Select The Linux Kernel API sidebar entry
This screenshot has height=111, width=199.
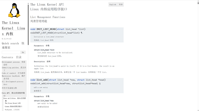[x=13, y=103]
